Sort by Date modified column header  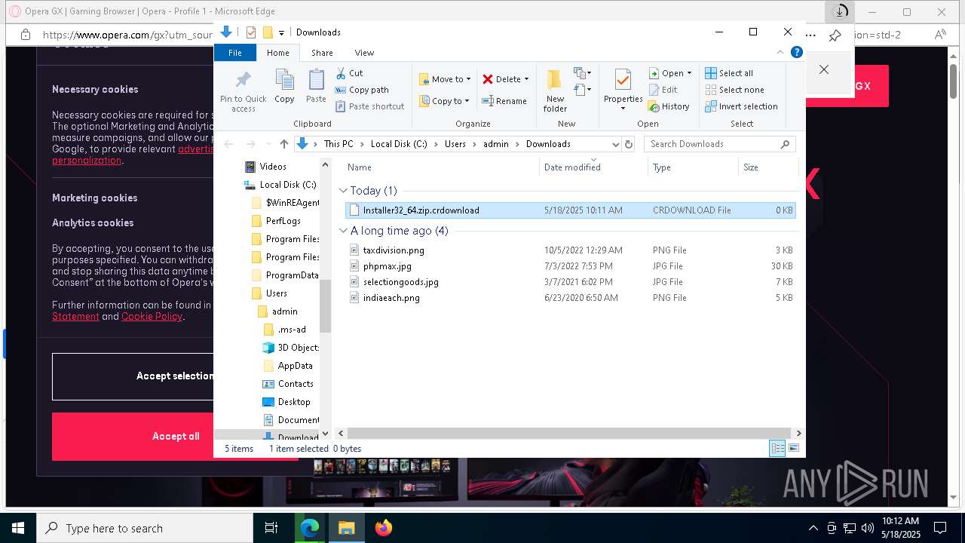[593, 167]
